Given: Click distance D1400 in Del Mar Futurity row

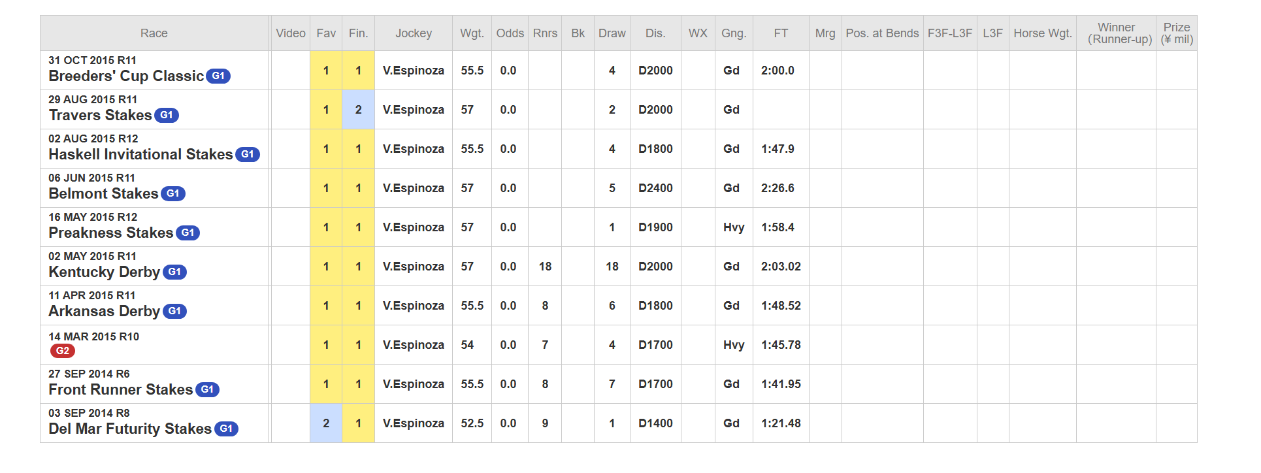Looking at the screenshot, I should (655, 423).
